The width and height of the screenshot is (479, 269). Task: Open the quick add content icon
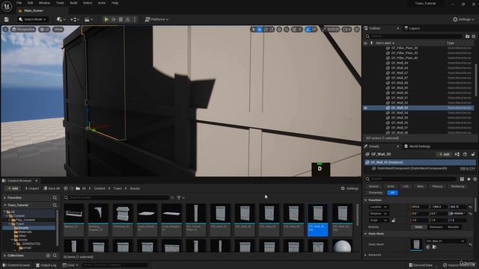point(60,19)
